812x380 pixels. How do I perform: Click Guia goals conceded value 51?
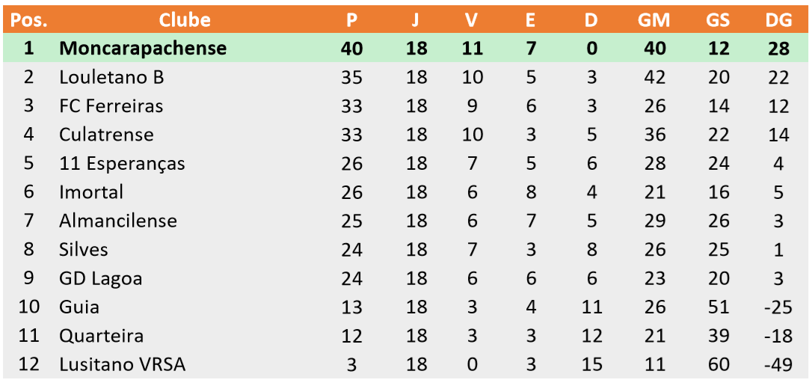[x=718, y=307]
